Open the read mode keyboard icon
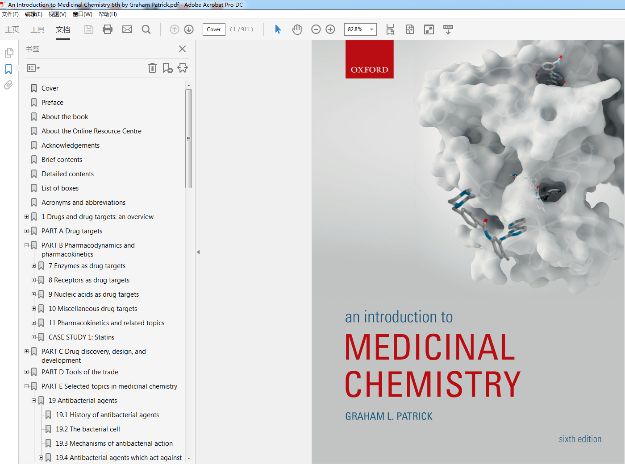625x464 pixels. point(448,29)
